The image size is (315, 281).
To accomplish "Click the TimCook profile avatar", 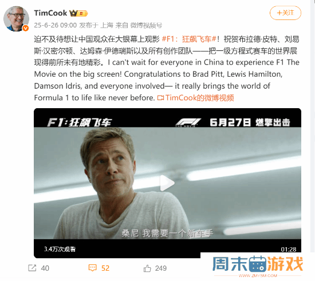I will (16, 19).
